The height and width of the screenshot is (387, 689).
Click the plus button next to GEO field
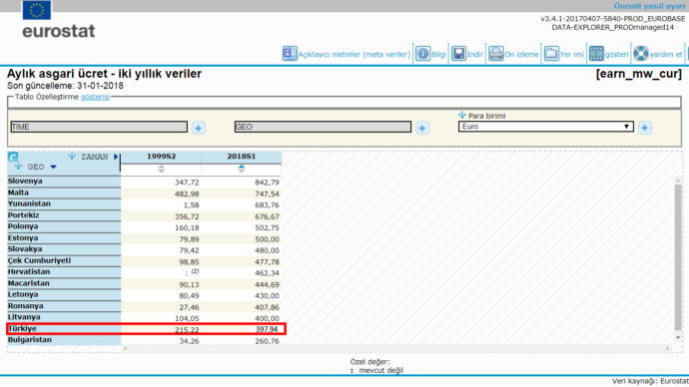422,128
